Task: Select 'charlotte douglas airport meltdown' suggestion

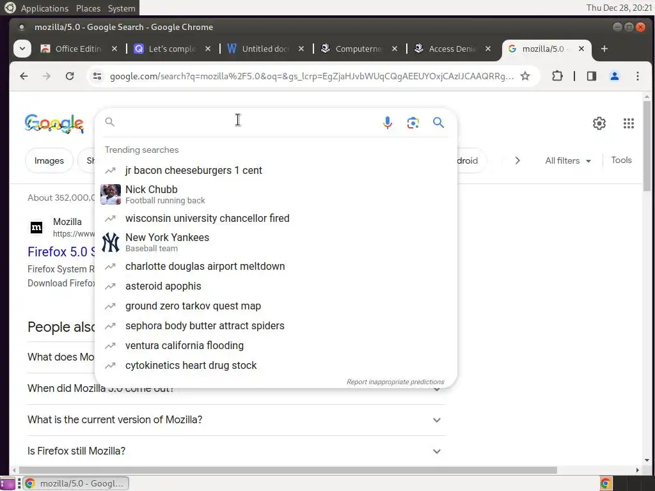Action: coord(276,267)
